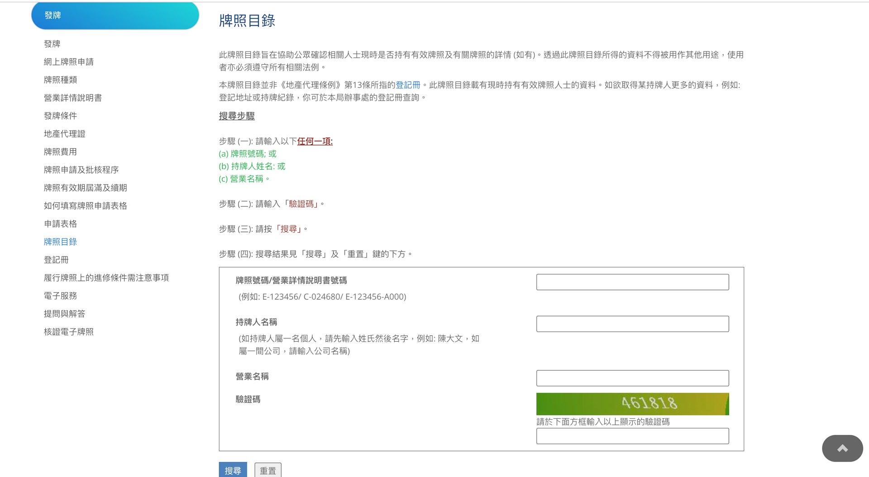Click the scroll-to-top arrow button
The width and height of the screenshot is (869, 477).
coord(842,448)
